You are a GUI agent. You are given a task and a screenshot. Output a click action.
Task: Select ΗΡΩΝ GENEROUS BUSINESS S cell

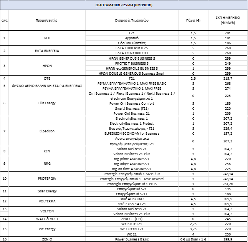132,58
